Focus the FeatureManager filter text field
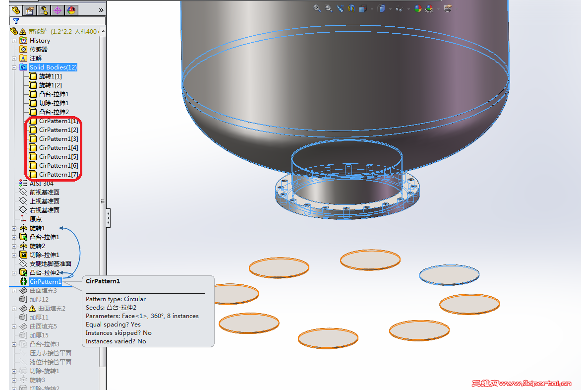The image size is (581, 390). pos(58,21)
